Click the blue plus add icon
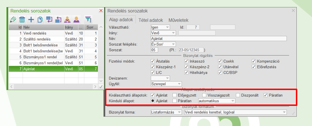The height and width of the screenshot is (126, 312). (x=31, y=20)
